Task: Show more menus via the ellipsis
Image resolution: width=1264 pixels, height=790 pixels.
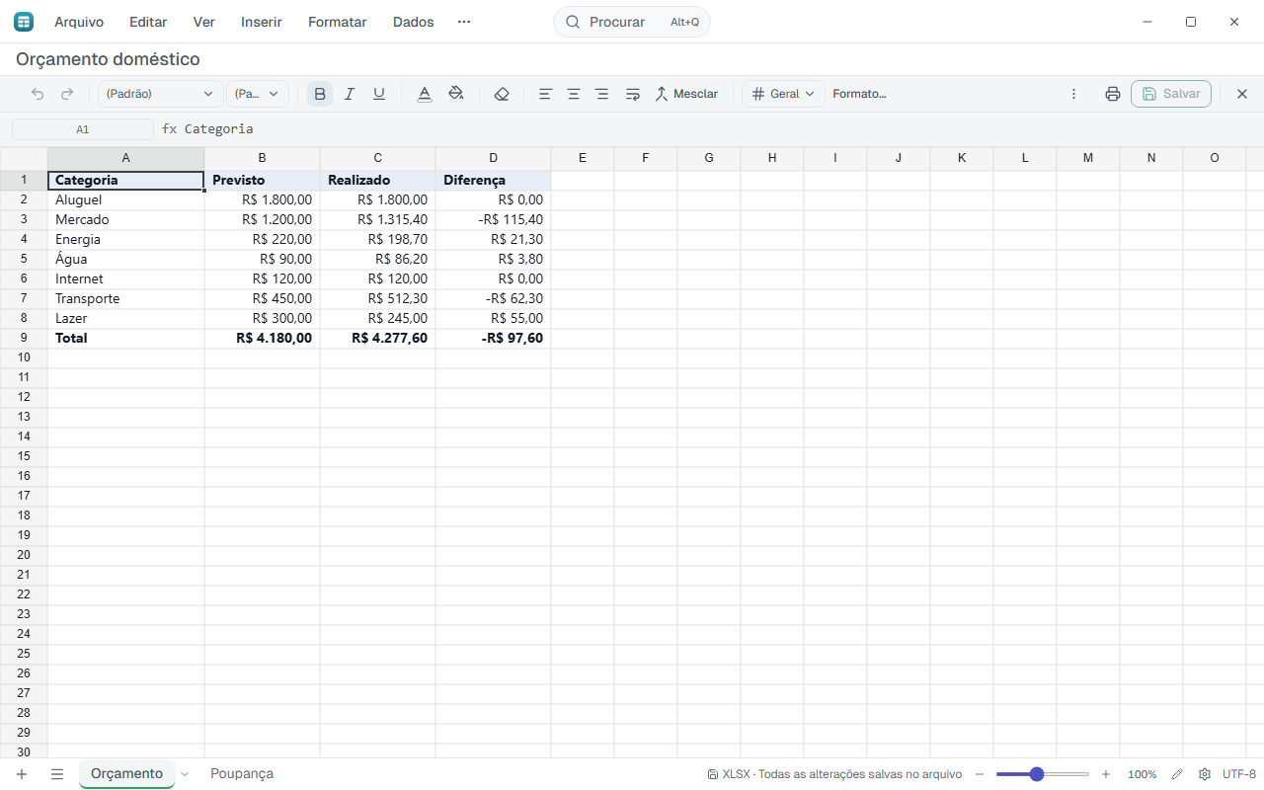Action: pos(464,22)
